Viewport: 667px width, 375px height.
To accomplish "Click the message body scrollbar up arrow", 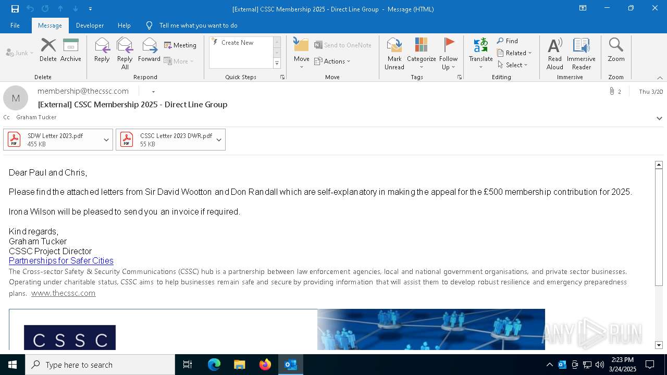I will tap(659, 165).
